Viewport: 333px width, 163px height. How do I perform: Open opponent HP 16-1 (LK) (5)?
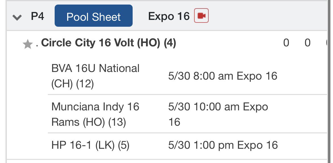pyautogui.click(x=90, y=145)
